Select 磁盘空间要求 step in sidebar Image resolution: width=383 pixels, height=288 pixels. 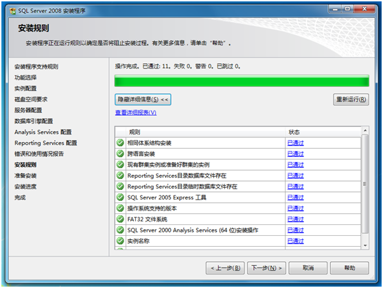[31, 99]
